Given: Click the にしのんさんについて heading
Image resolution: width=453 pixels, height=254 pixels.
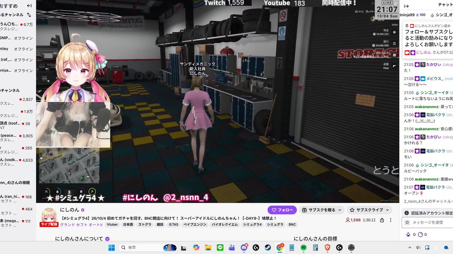Looking at the screenshot, I should point(79,239).
